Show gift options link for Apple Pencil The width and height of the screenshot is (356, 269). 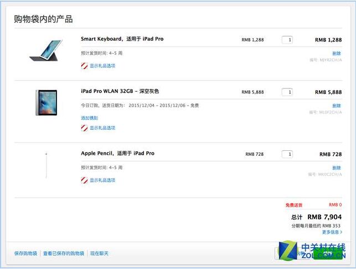tap(102, 180)
